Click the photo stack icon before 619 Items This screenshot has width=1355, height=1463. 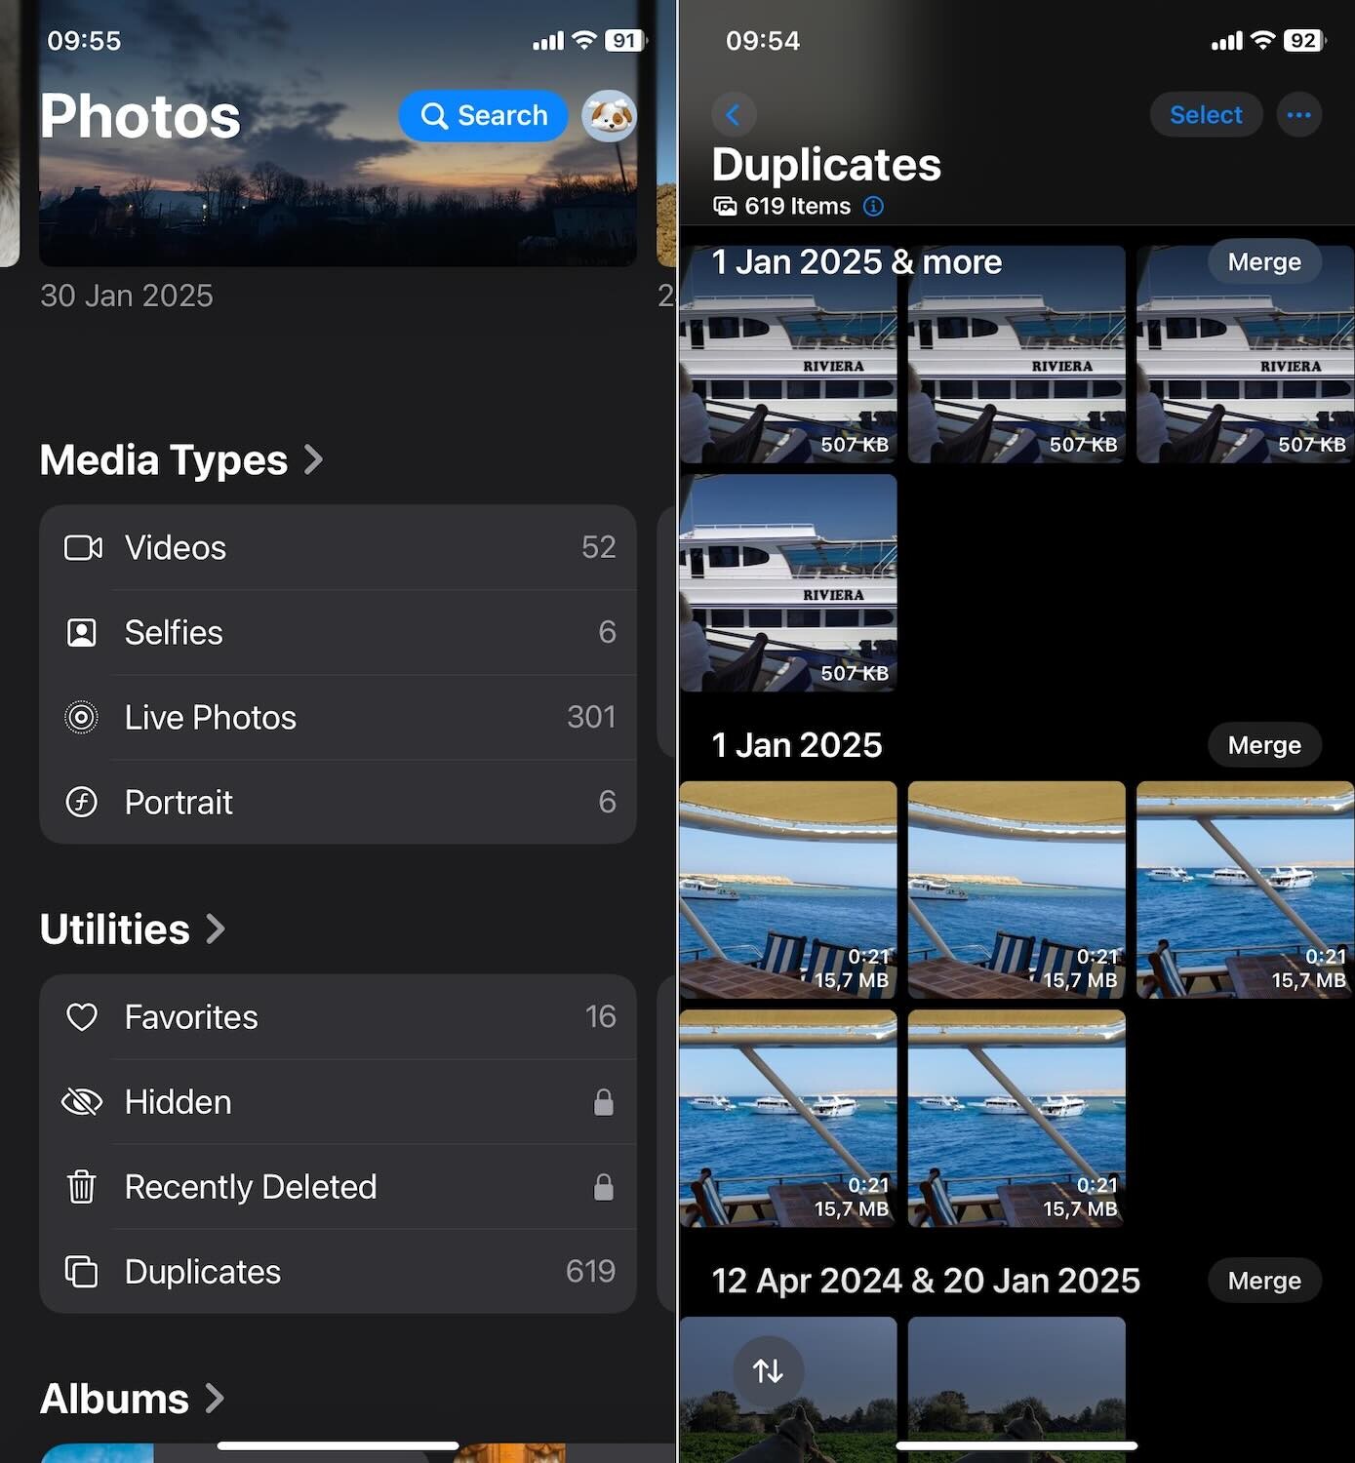point(725,206)
